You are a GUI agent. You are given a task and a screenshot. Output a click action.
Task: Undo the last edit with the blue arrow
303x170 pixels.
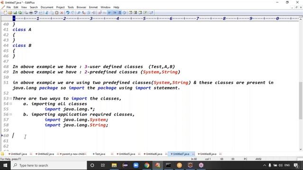pyautogui.click(x=68, y=13)
